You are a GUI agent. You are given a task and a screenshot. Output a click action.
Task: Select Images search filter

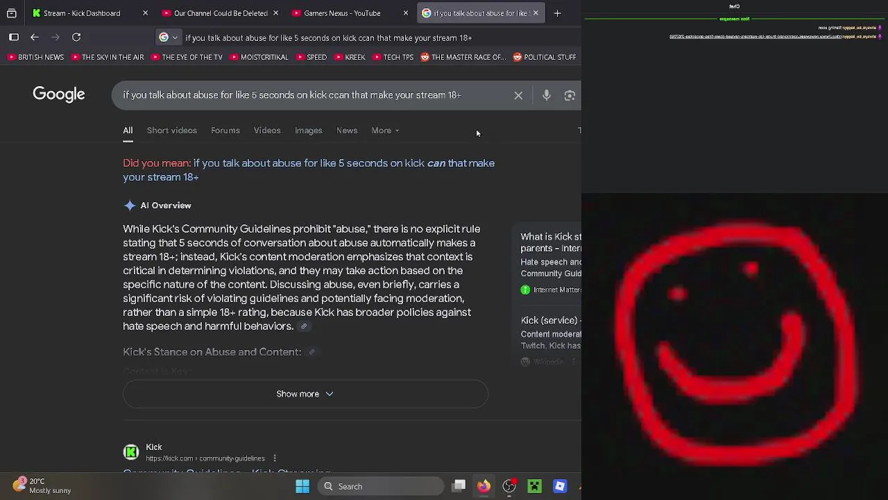coord(309,131)
